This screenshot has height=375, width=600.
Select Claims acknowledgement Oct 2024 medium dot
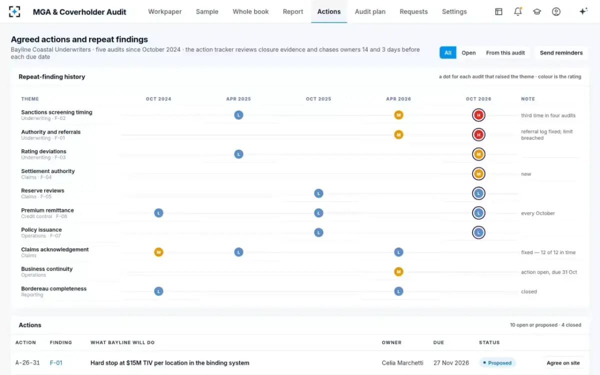click(158, 252)
